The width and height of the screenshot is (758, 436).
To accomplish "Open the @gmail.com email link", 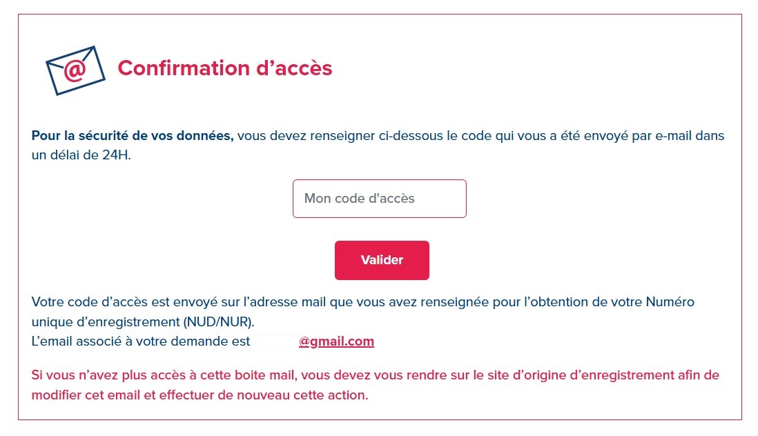I will 336,341.
